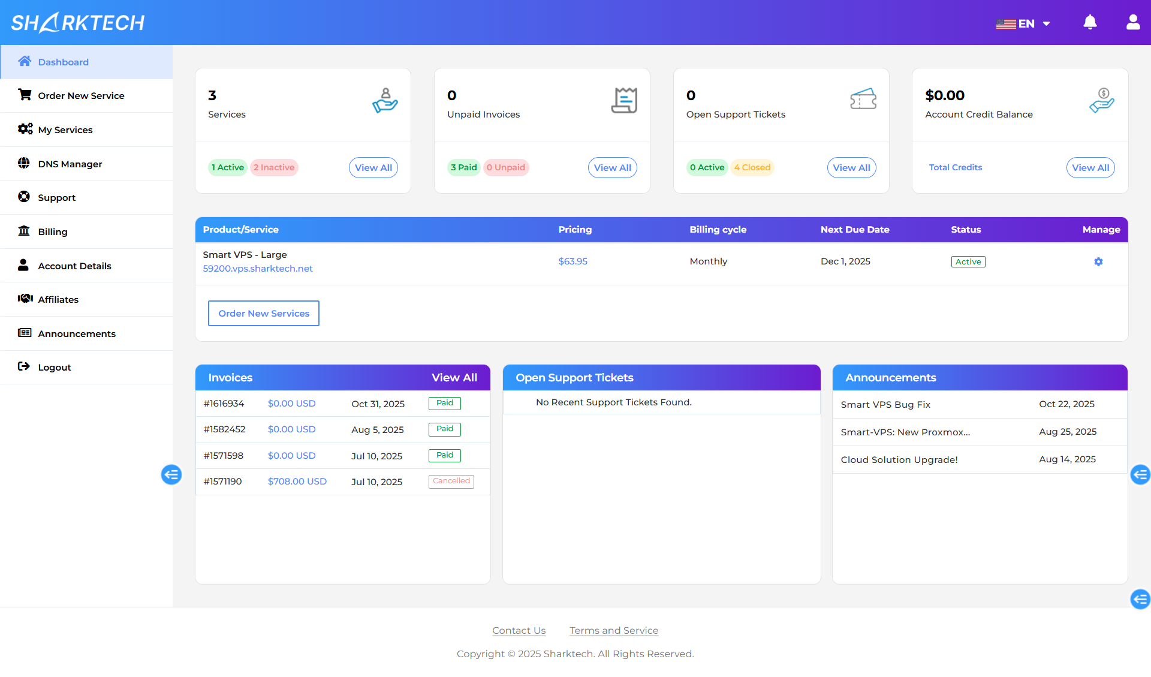Click the 2 Inactive services badge
The width and height of the screenshot is (1151, 677).
[x=274, y=167]
